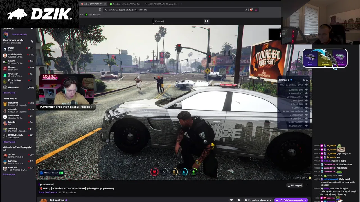Open szelioficjalnie Counter-Strike channel
This screenshot has height=202, width=360.
pyautogui.click(x=18, y=56)
